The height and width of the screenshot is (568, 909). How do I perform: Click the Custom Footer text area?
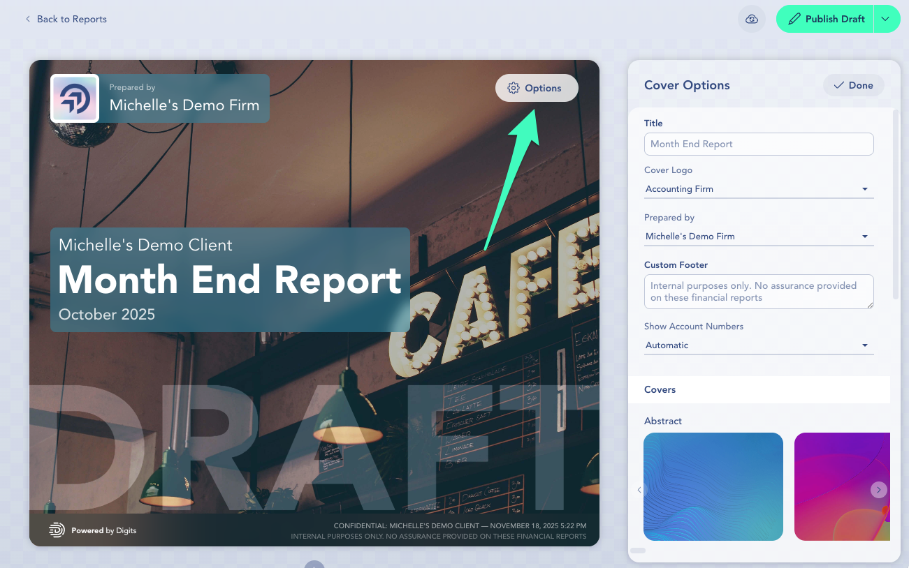coord(759,291)
